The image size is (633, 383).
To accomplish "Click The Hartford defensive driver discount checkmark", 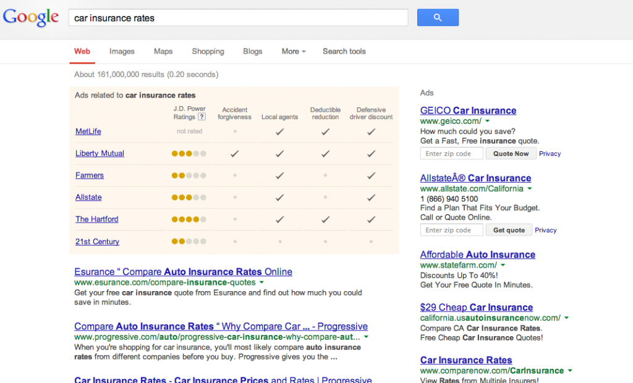I will pyautogui.click(x=372, y=220).
